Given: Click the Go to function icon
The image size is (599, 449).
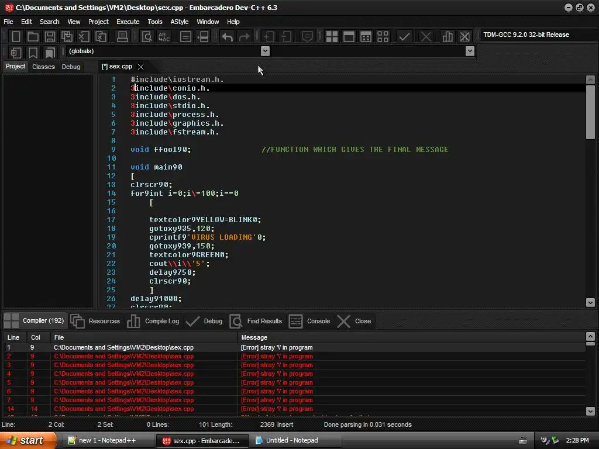Looking at the screenshot, I should (x=185, y=37).
